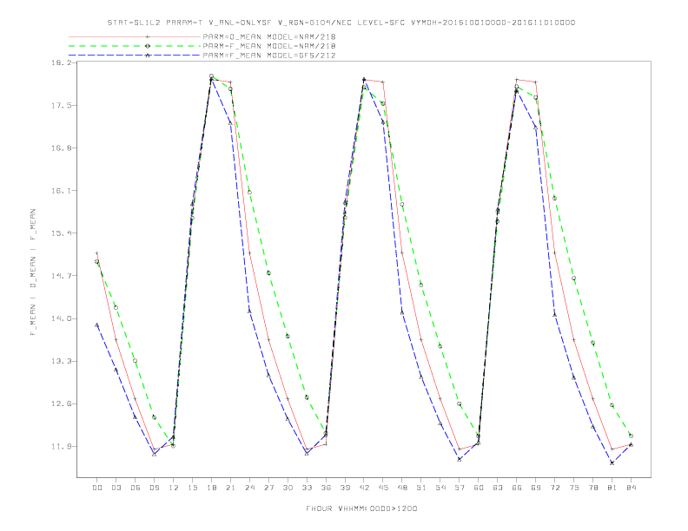This screenshot has height=531, width=688.
Task: Click x-axis tick label 06
Action: (136, 488)
